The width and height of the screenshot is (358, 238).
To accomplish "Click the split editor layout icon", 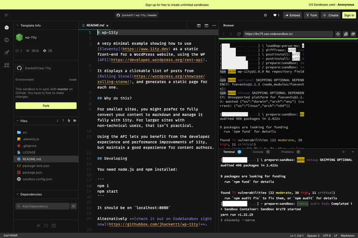I will (199, 25).
